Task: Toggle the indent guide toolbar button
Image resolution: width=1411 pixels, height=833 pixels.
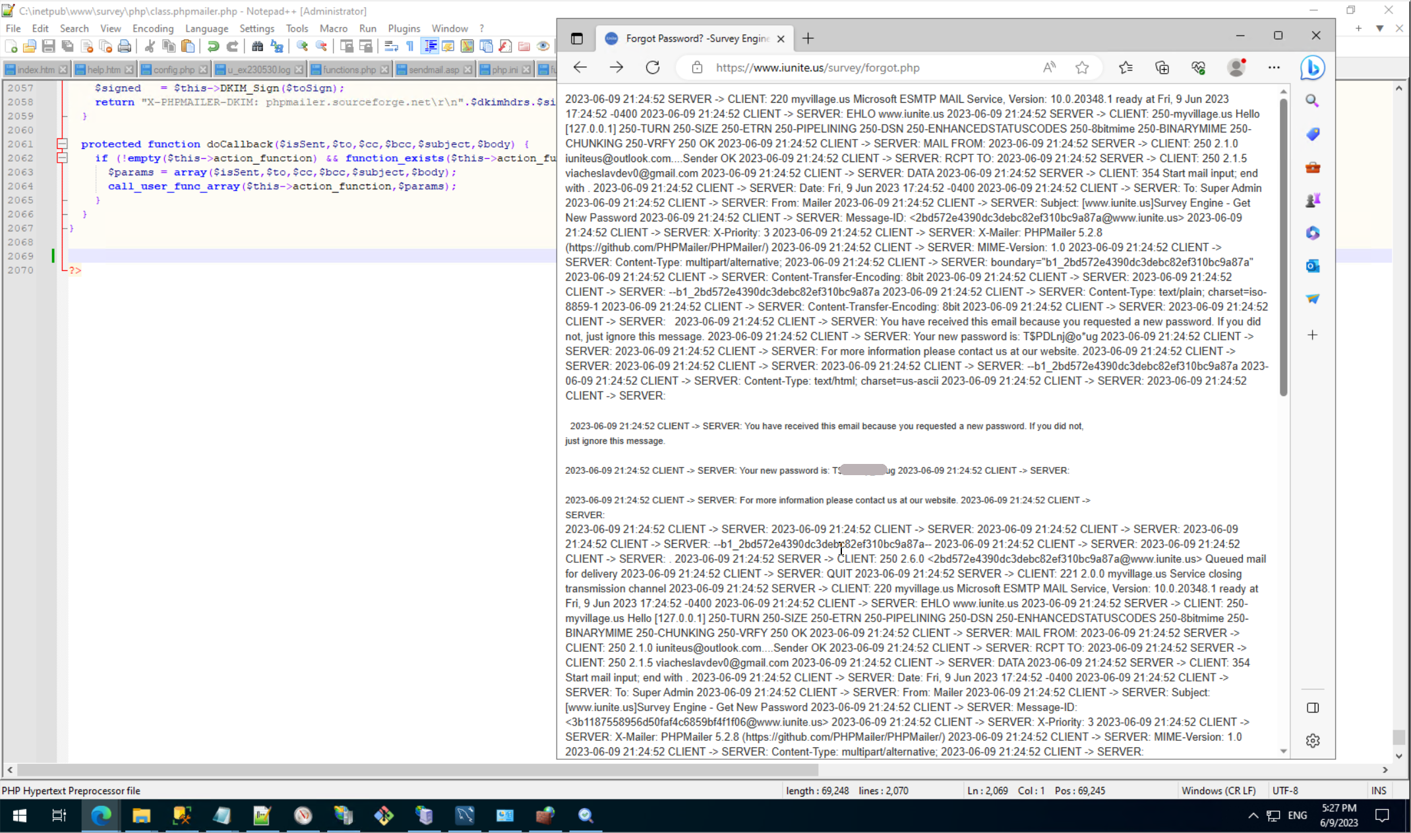Action: pos(430,46)
